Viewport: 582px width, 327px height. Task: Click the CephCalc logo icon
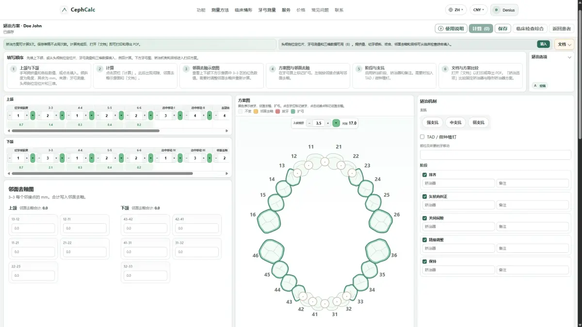(x=65, y=10)
